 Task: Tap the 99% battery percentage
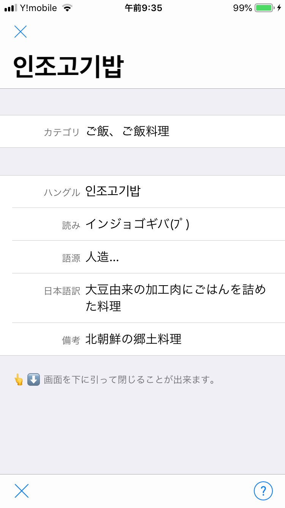click(242, 8)
